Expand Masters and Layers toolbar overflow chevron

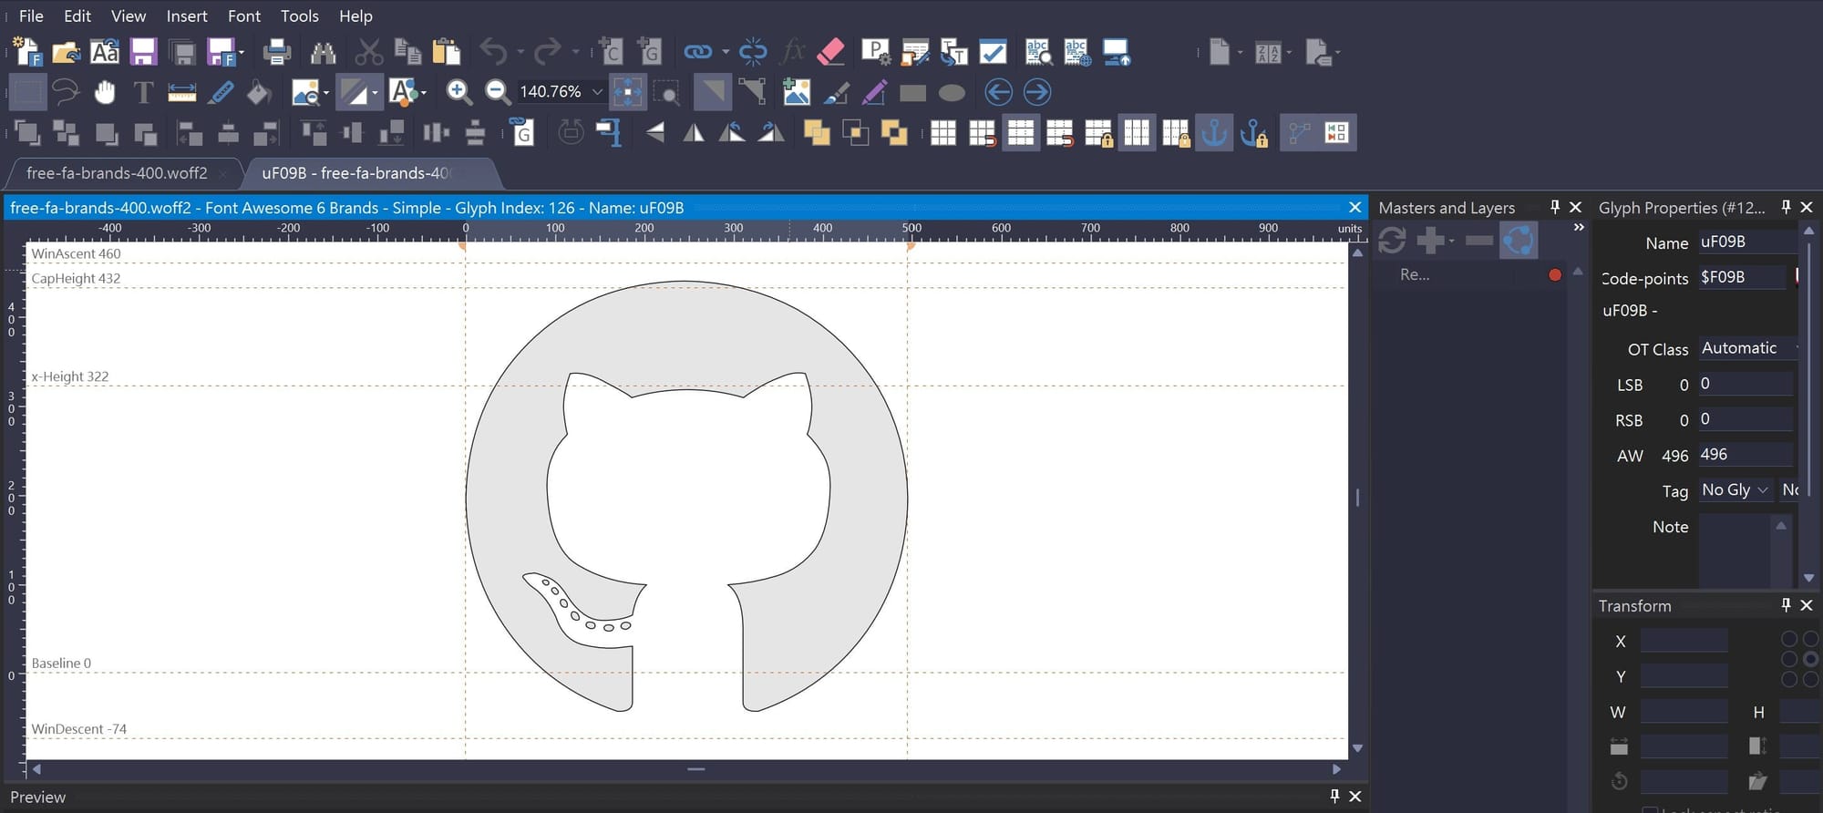pos(1579,228)
